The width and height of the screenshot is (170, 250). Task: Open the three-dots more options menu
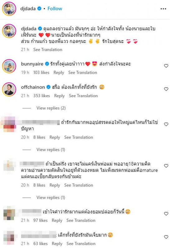click(x=163, y=9)
